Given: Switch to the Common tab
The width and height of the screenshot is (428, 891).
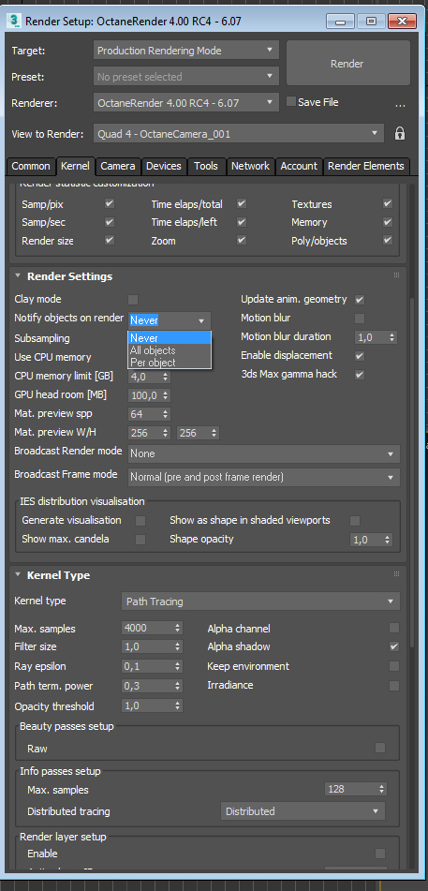Looking at the screenshot, I should [31, 166].
